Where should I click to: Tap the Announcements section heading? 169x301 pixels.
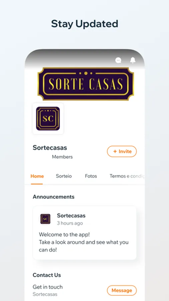(x=54, y=197)
